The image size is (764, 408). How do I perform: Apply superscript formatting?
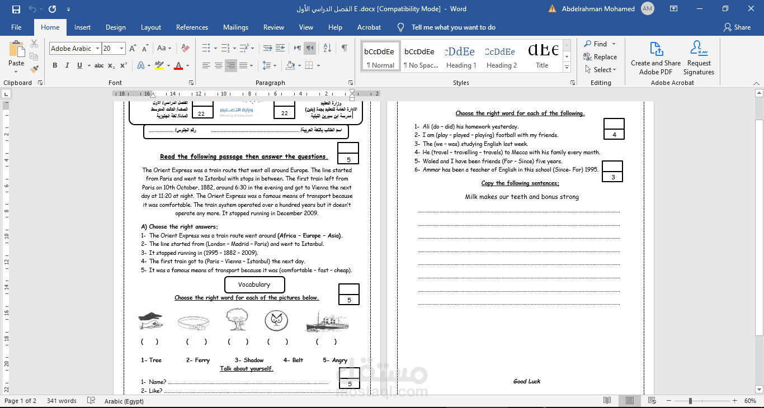coord(124,65)
